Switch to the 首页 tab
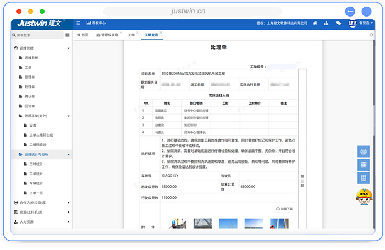This screenshot has width=385, height=250. (82, 35)
